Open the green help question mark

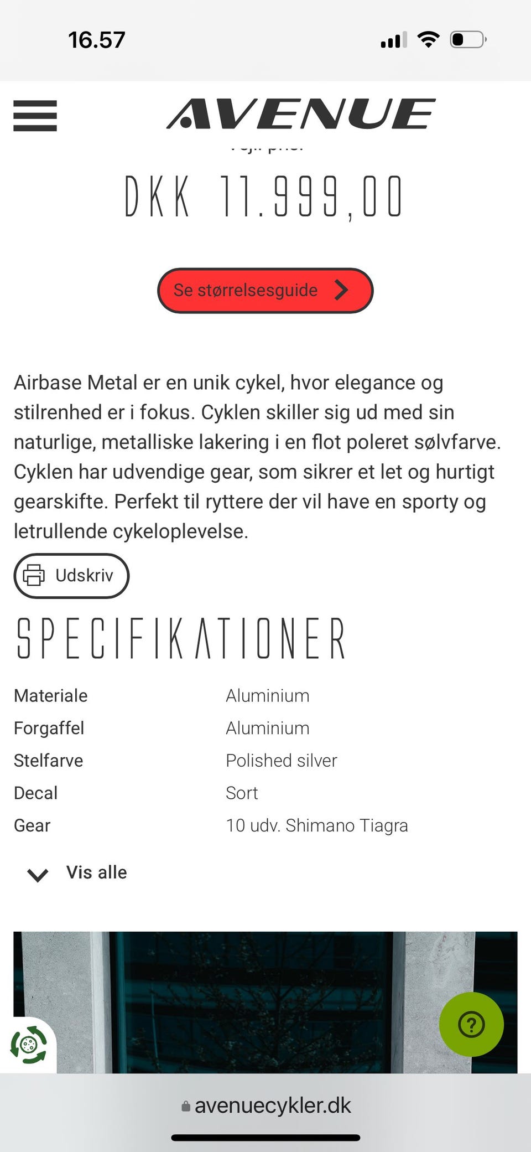(x=471, y=1024)
